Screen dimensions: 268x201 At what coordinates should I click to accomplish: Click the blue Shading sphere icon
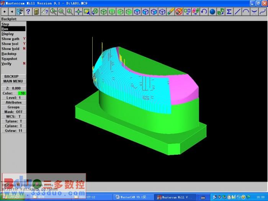click(x=212, y=11)
